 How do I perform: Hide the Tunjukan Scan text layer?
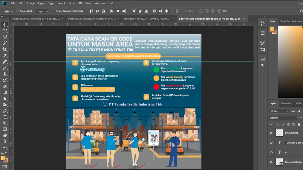point(271,143)
